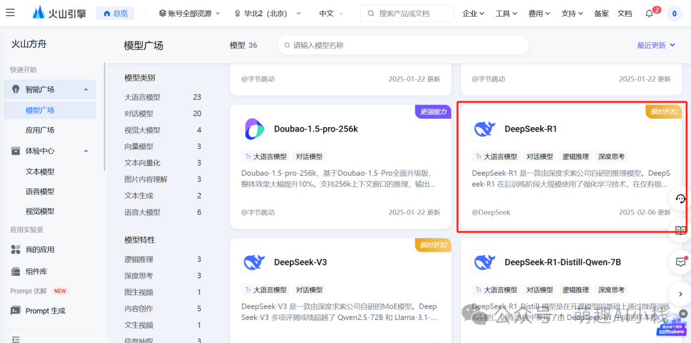Open the Doubao-1.5-pro-256k model title
The width and height of the screenshot is (691, 343).
click(x=316, y=129)
